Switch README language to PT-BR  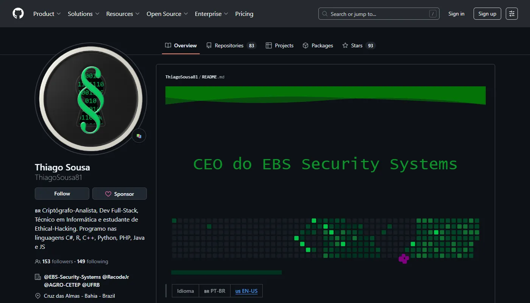[x=215, y=291]
